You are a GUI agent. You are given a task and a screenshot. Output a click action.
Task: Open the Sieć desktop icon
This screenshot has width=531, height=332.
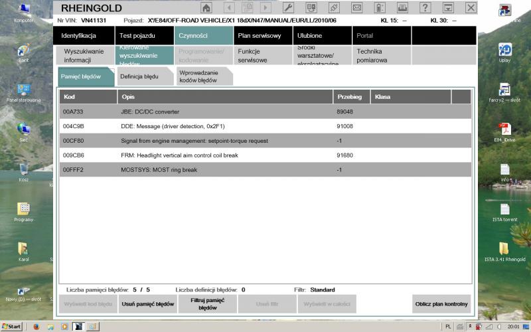point(23,132)
